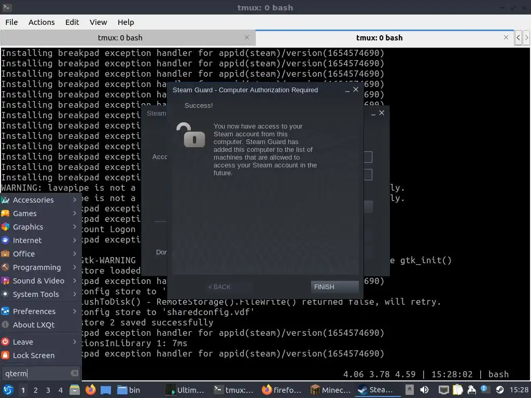Expand the System Tools submenu
The height and width of the screenshot is (398, 531).
coord(40,294)
